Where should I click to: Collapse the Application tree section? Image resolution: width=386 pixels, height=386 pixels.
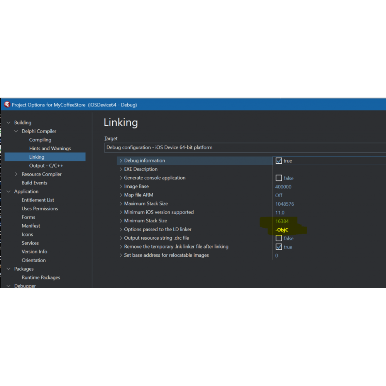pos(9,191)
